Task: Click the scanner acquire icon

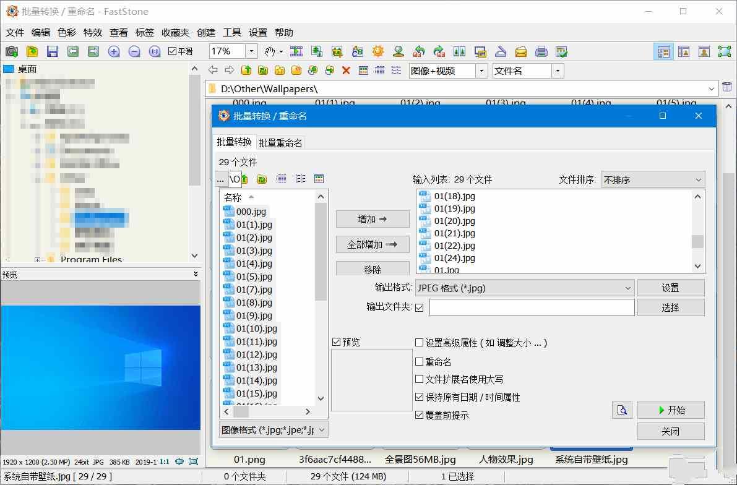Action: [x=501, y=51]
